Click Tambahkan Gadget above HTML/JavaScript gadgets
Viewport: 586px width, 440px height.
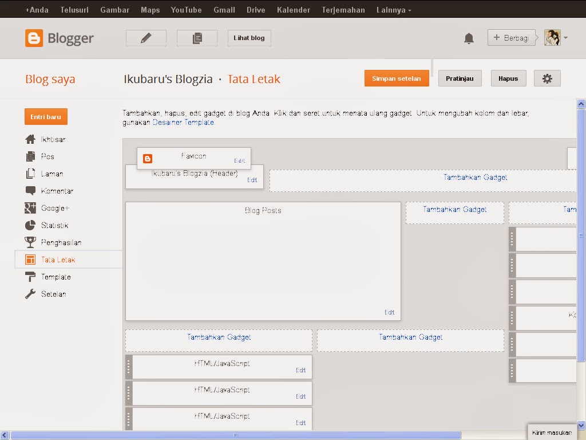point(219,337)
